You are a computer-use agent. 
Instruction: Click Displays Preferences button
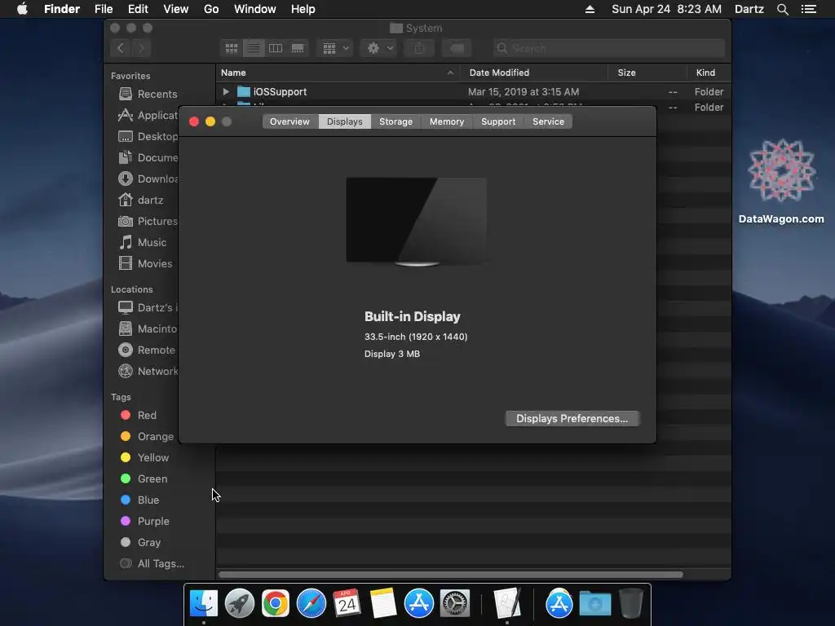coord(572,418)
